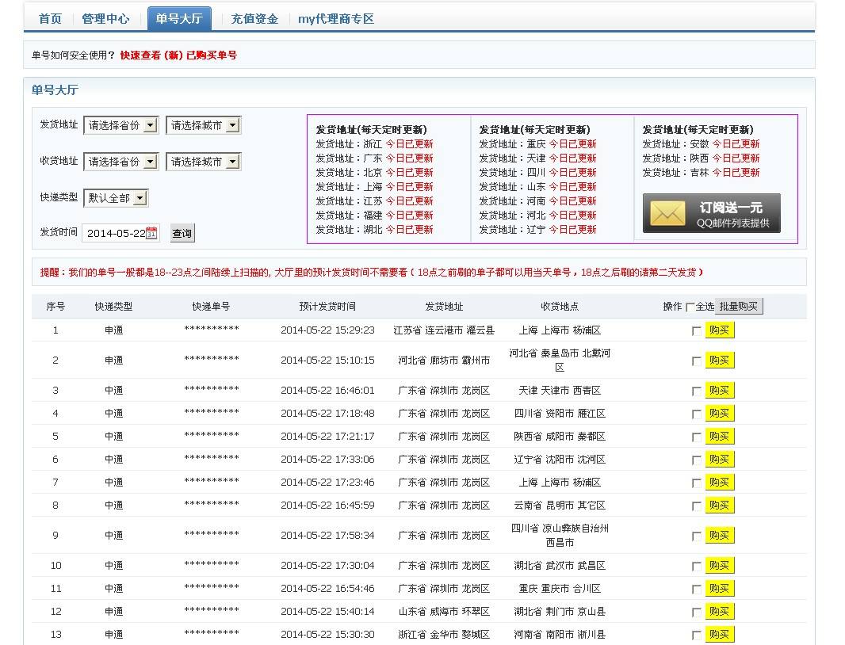Screen dimensions: 845x645
Task: Open the 快速查看 (新) 已购买单号 link
Action: click(x=178, y=55)
